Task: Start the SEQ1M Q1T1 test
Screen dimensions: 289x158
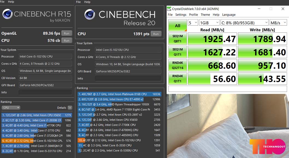Action: [x=178, y=52]
